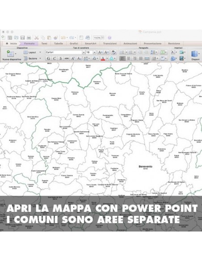This screenshot has width=202, height=261.
Task: Open the Calibri font name dropdown
Action: tap(84, 52)
